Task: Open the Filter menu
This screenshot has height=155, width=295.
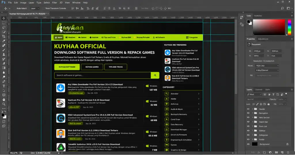Action: click(54, 3)
